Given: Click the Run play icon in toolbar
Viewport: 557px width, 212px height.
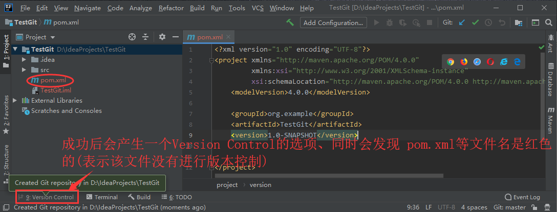Looking at the screenshot, I should click(376, 22).
